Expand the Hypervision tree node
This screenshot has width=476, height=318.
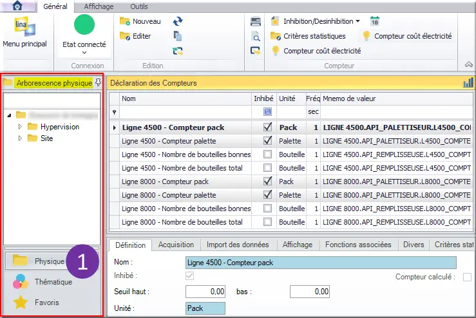coord(20,127)
